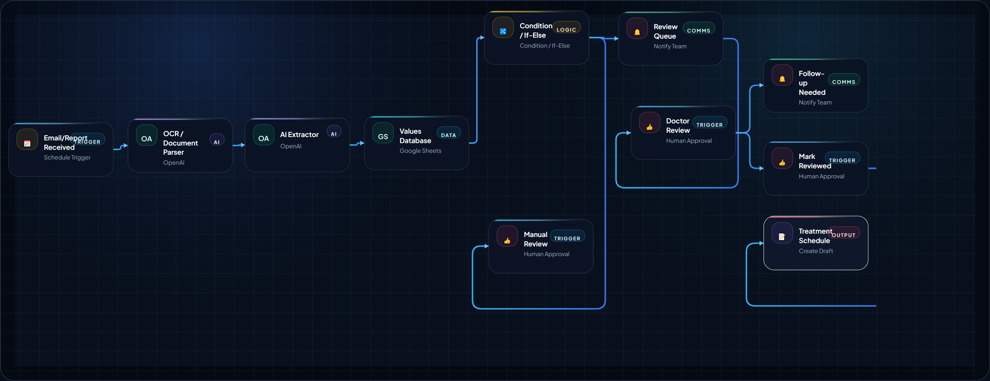990x381 pixels.
Task: Click the DATA badge on Values Database
Action: coord(448,133)
